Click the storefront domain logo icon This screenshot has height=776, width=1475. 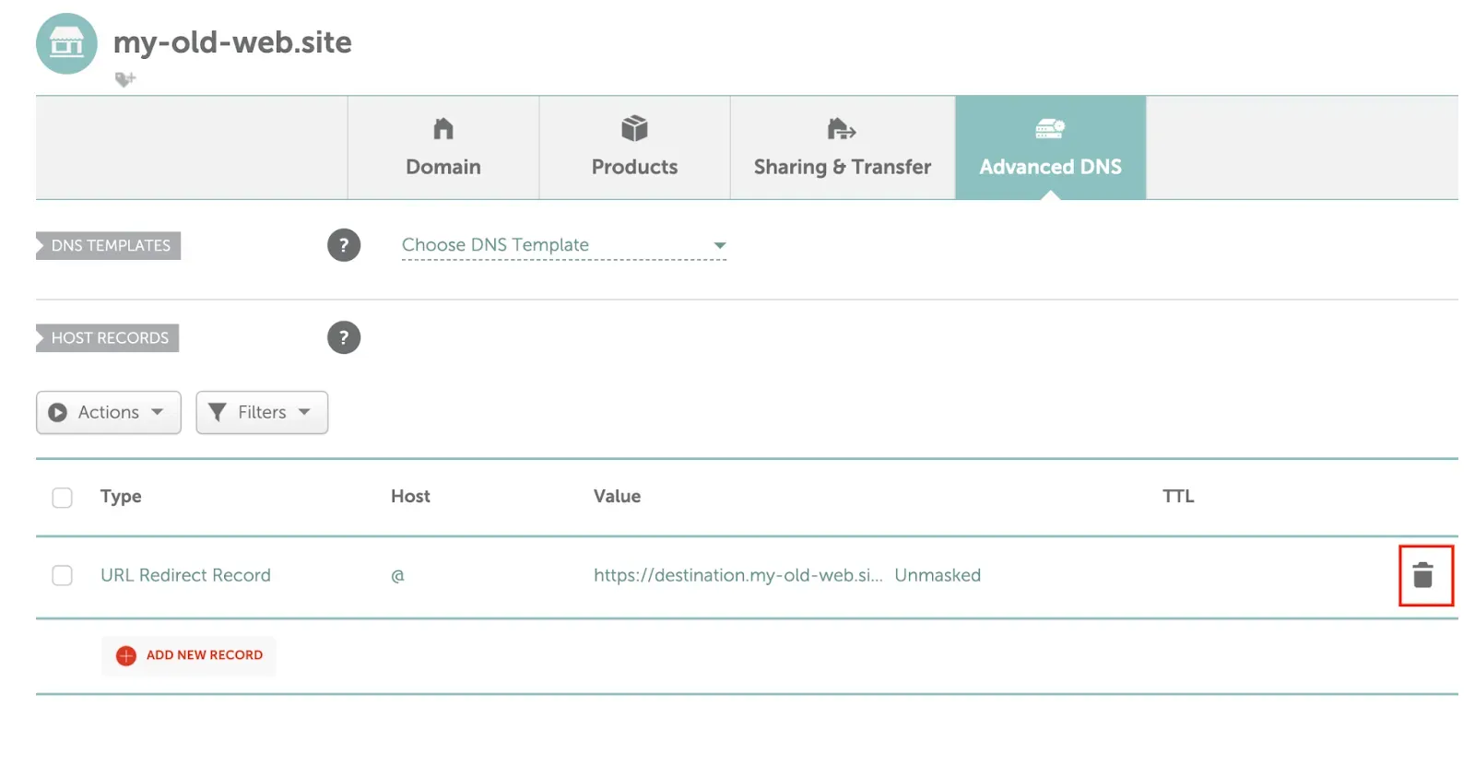click(x=66, y=43)
